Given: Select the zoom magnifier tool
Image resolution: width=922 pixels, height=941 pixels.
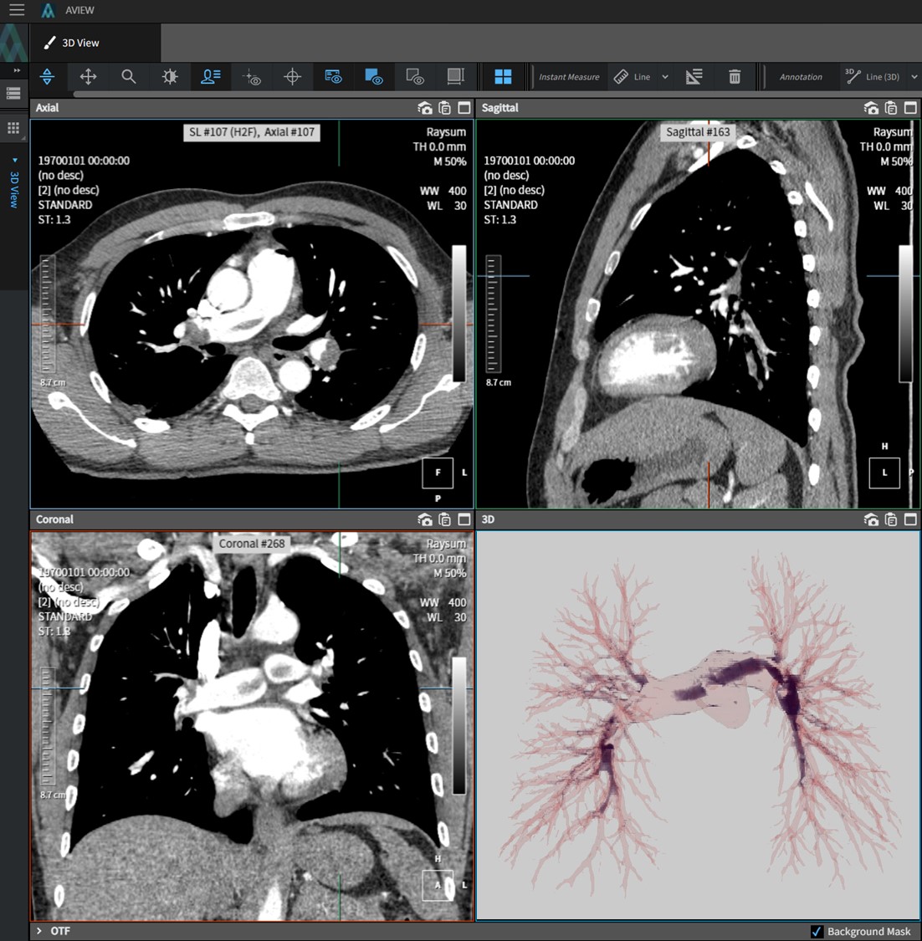Looking at the screenshot, I should (x=129, y=77).
